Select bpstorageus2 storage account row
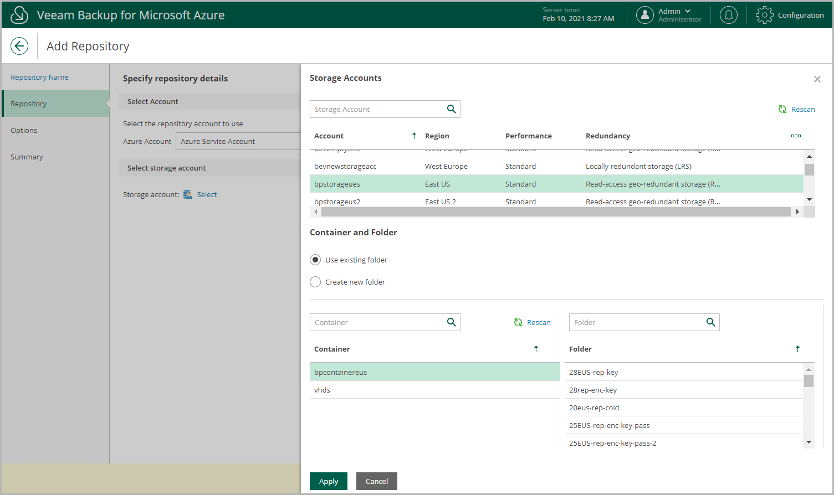The height and width of the screenshot is (495, 834). (556, 200)
